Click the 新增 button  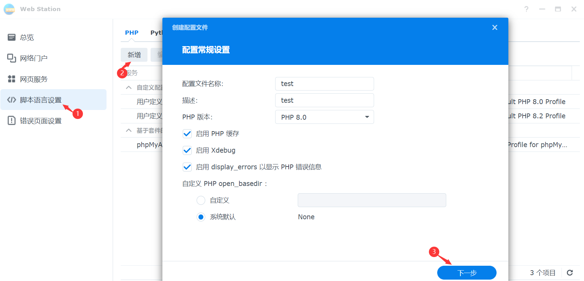[x=134, y=55]
